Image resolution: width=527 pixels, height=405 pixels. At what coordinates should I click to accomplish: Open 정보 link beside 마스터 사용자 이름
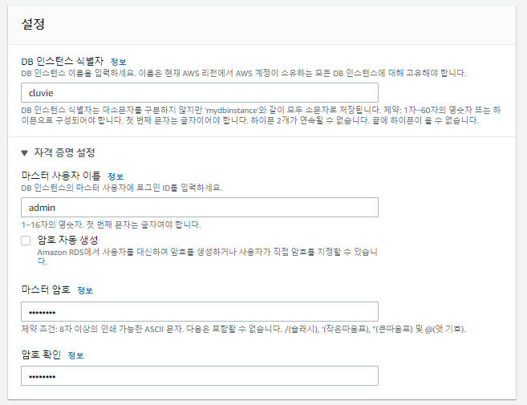tap(116, 176)
